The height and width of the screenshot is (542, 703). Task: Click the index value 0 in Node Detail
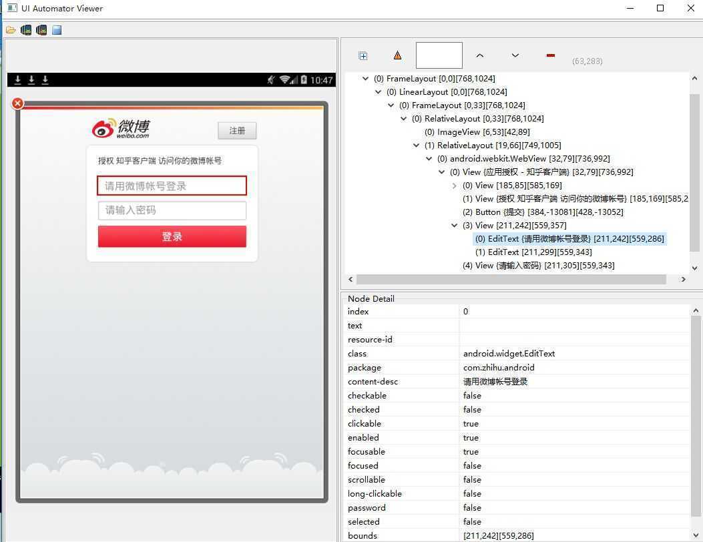pos(465,312)
